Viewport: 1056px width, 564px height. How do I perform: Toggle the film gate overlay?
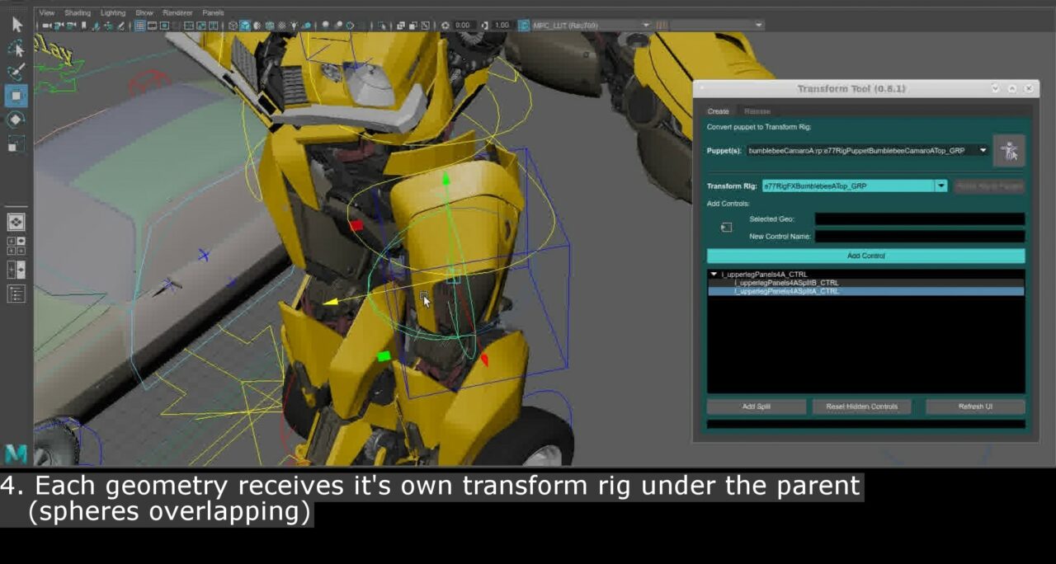152,26
